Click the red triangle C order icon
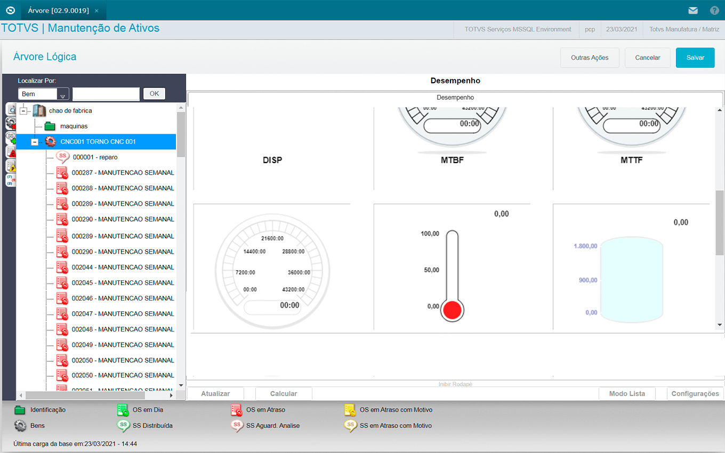Viewport: 725px width, 453px height. [x=11, y=152]
